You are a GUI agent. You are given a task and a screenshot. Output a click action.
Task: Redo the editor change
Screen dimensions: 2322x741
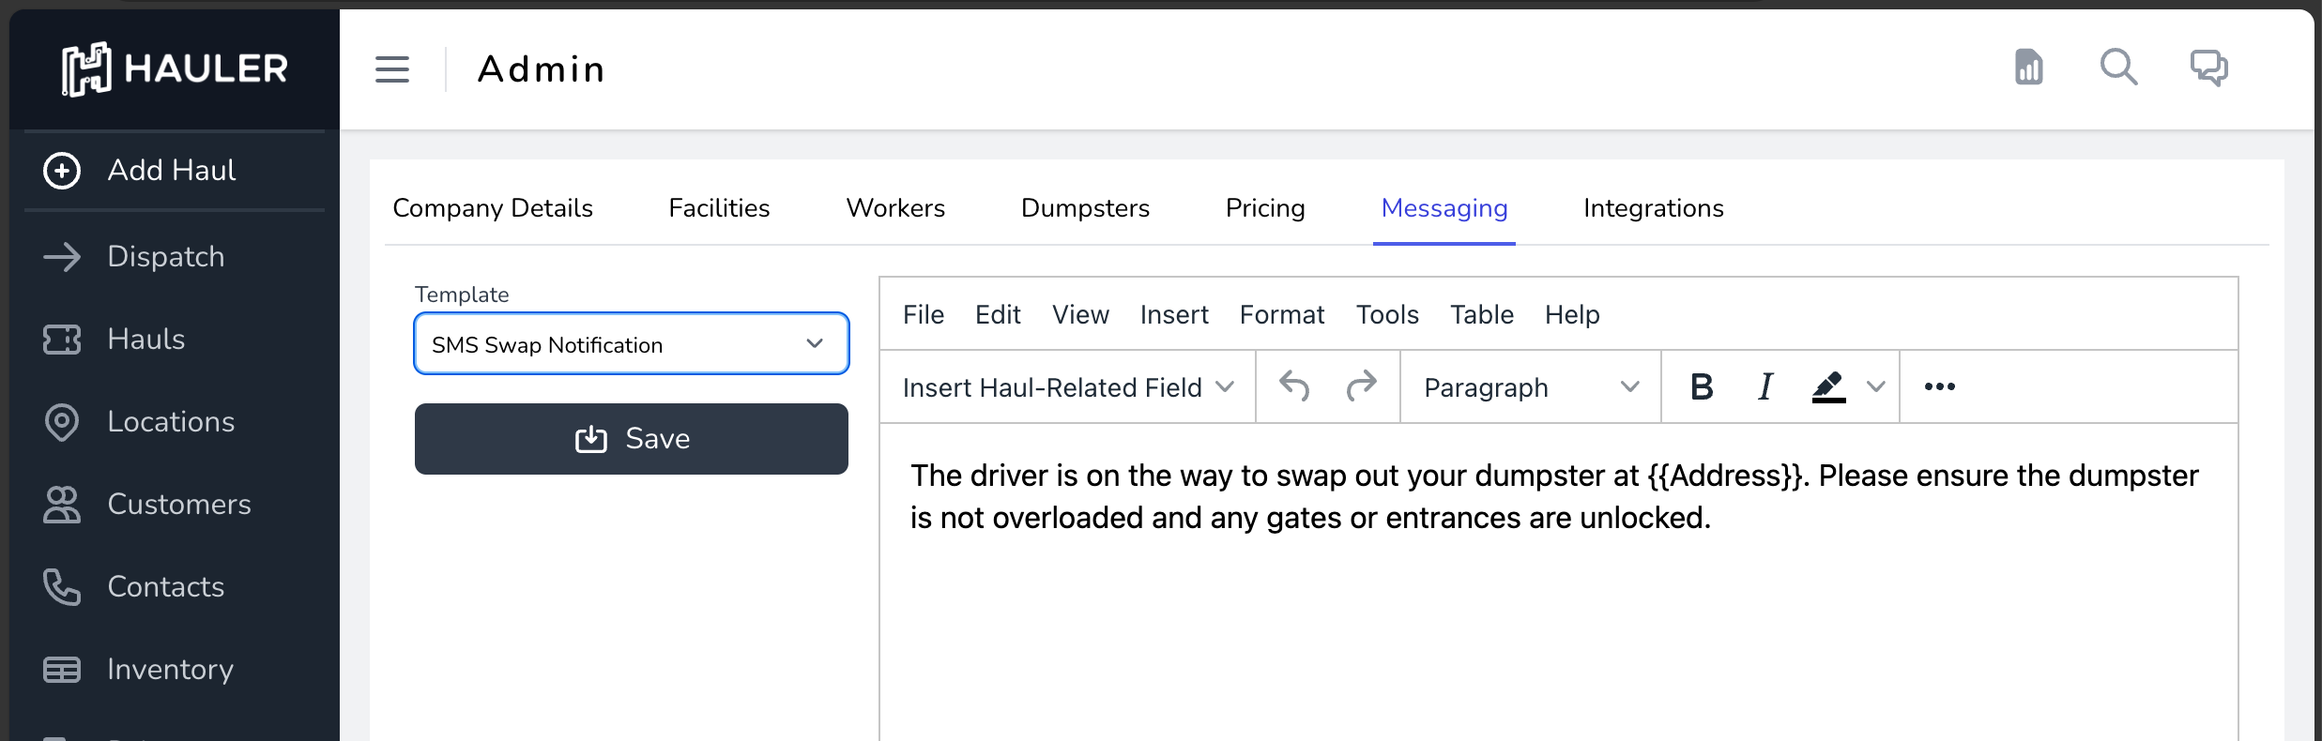1361,386
